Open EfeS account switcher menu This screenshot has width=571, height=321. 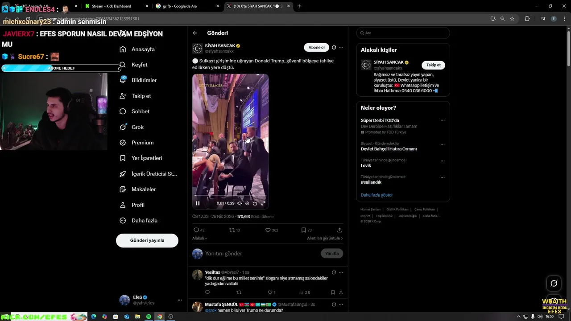(150, 300)
